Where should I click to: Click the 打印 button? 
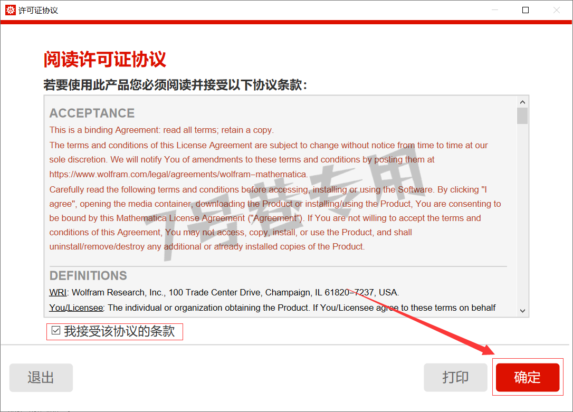pyautogui.click(x=455, y=377)
